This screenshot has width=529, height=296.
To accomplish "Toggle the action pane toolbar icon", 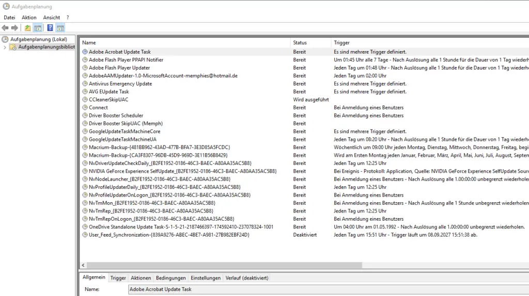I will tap(60, 28).
